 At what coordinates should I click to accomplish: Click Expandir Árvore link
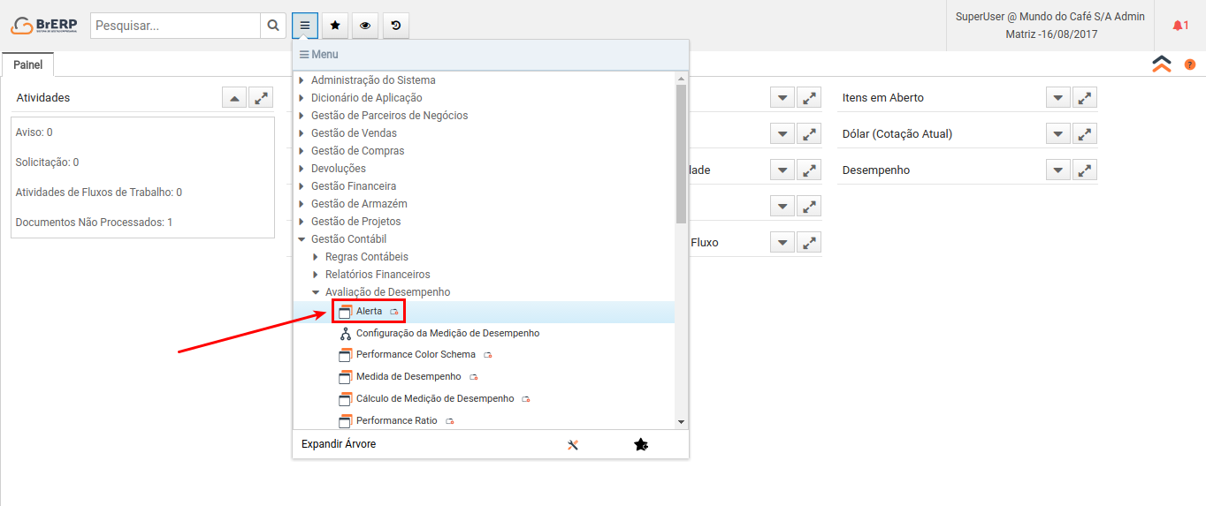pyautogui.click(x=339, y=444)
